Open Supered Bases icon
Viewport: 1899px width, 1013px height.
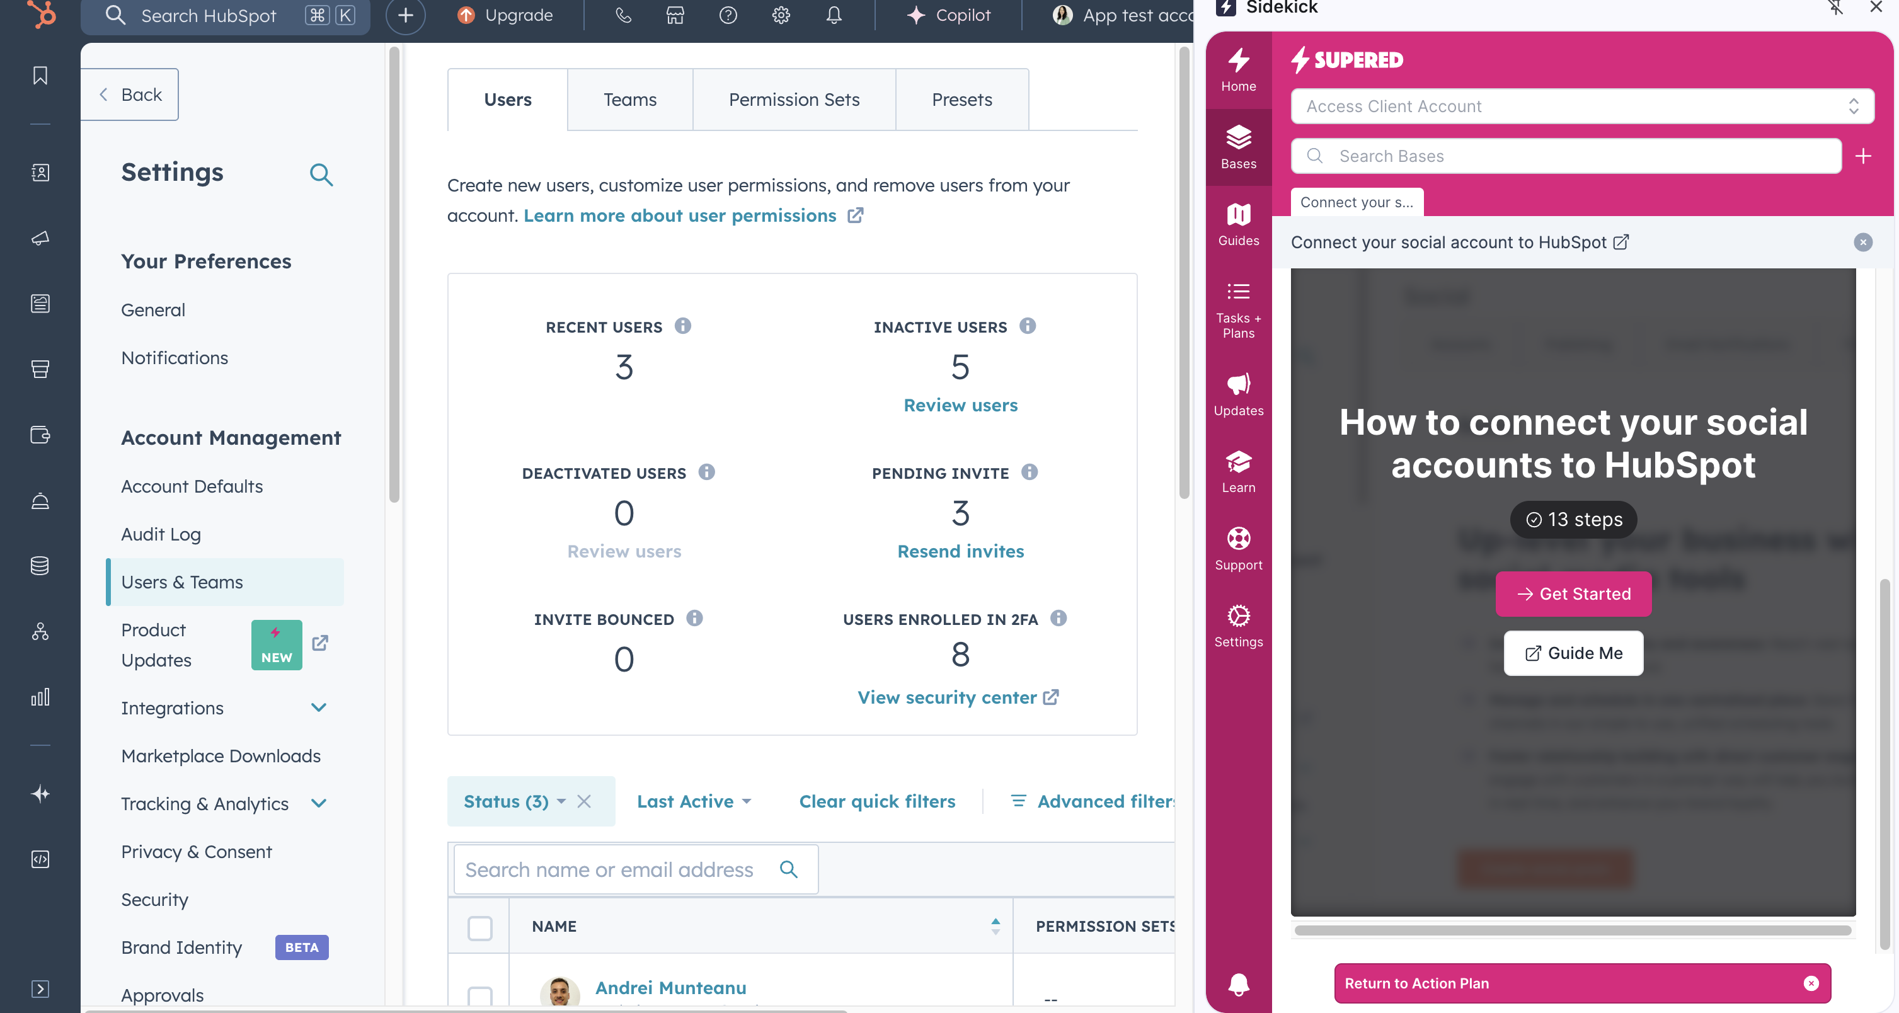(1239, 147)
